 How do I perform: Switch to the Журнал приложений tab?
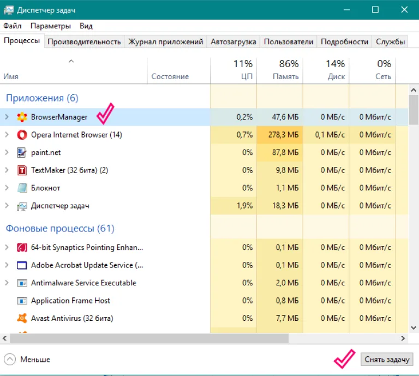click(x=165, y=41)
